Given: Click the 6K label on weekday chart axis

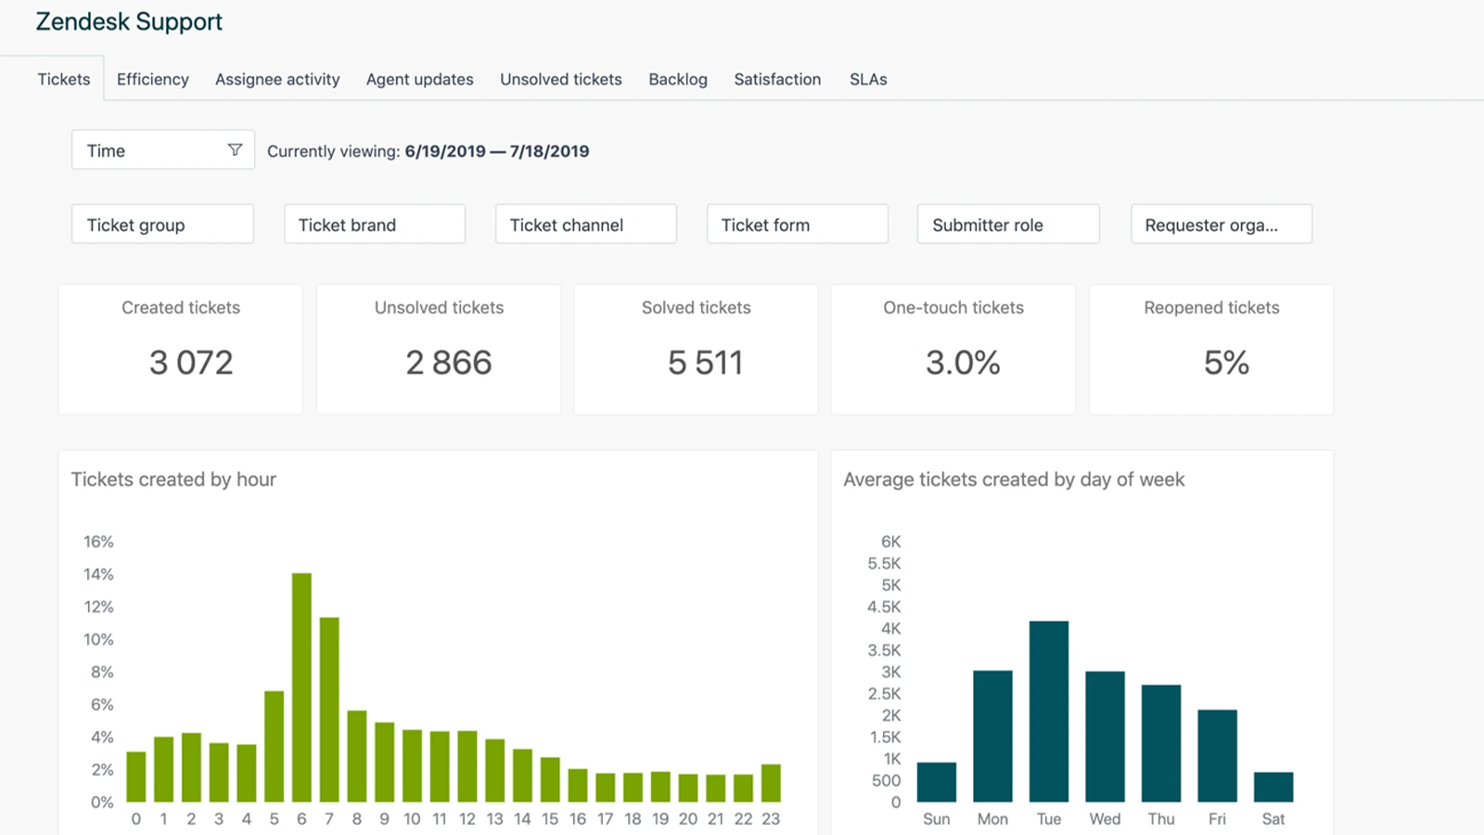Looking at the screenshot, I should [890, 541].
